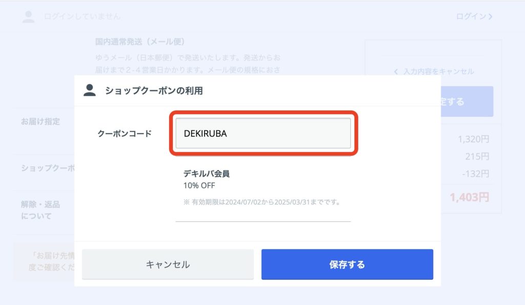
Task: Click 入力内容をキャンセル link
Action: [438, 71]
